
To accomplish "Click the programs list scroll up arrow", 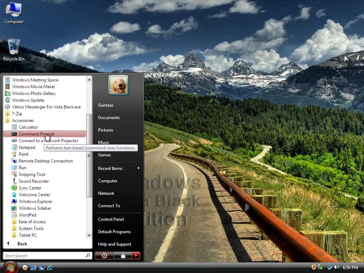I will click(89, 80).
